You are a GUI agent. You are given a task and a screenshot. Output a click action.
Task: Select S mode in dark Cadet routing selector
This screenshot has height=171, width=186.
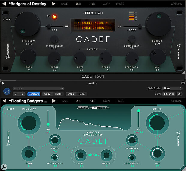(95, 13)
